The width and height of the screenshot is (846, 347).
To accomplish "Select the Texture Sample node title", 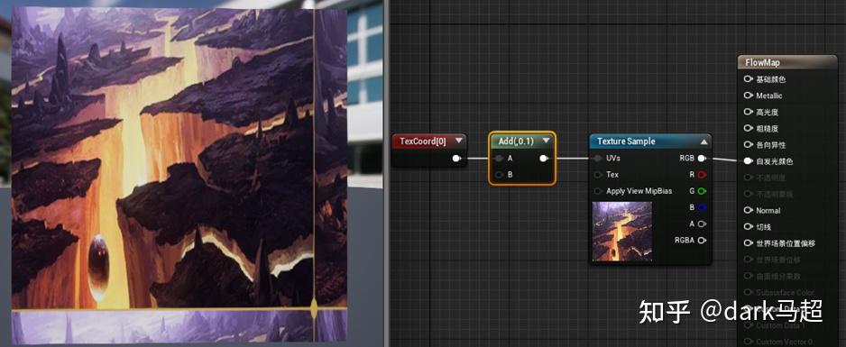I will tap(626, 142).
